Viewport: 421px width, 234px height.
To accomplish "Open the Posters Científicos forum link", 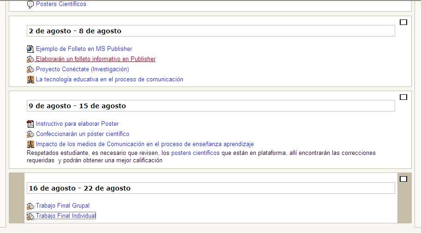I will 61,4.
